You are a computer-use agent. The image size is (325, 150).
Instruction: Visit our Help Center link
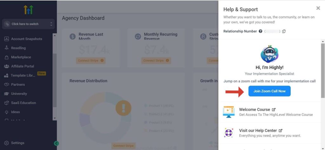[x=258, y=131]
